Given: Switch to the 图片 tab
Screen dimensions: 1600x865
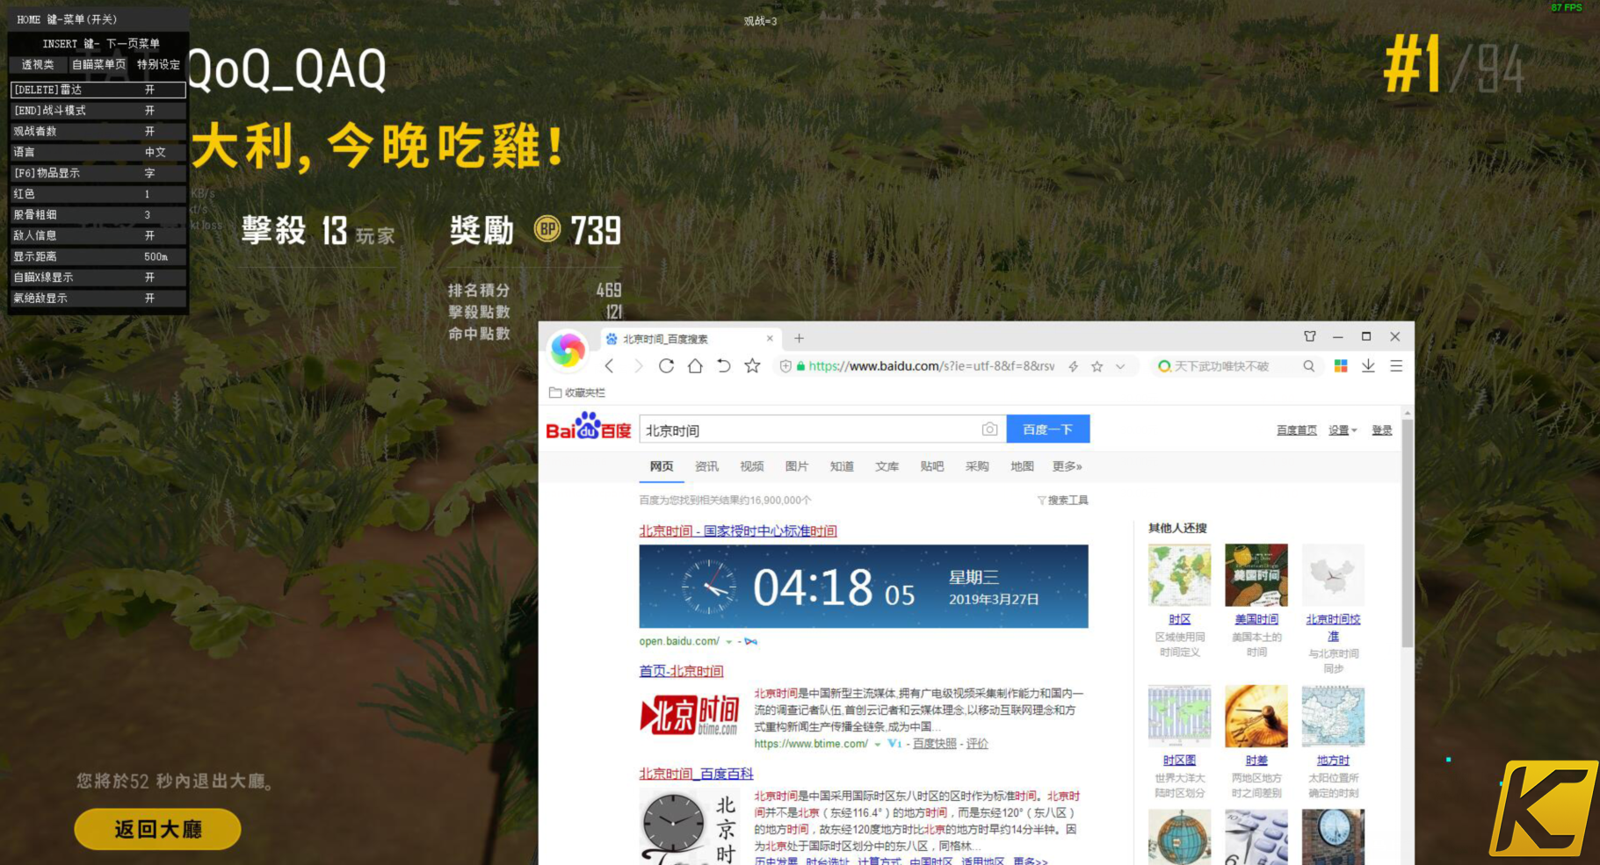Looking at the screenshot, I should (797, 466).
